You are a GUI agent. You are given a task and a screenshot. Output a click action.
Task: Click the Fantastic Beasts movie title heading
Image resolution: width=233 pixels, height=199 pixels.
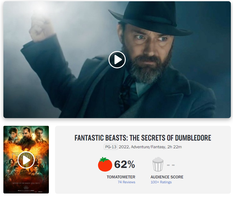point(143,138)
